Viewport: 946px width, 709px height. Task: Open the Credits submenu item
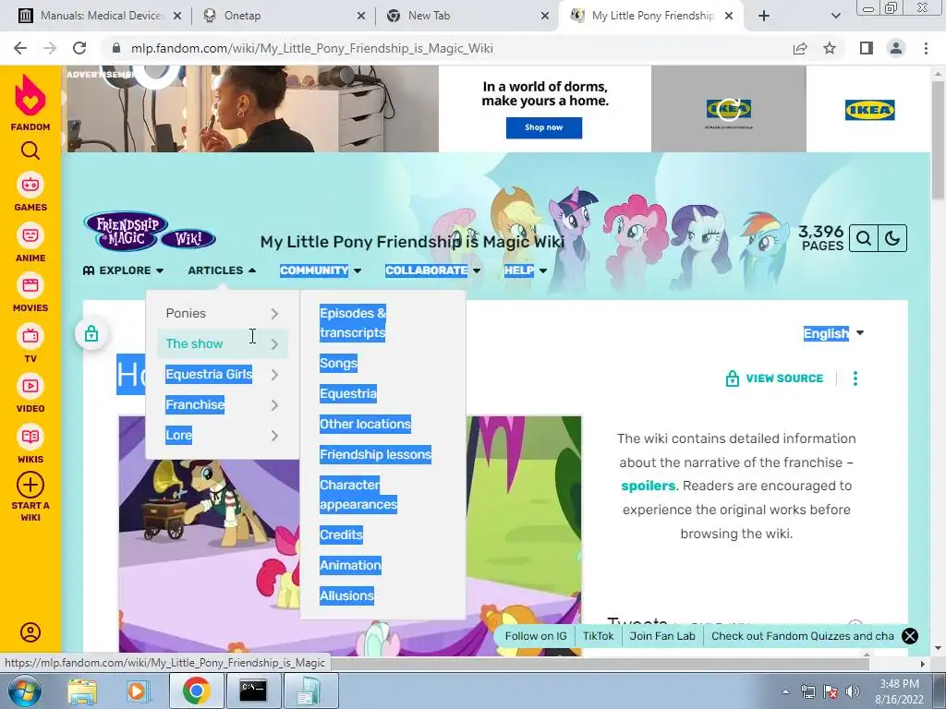point(342,535)
